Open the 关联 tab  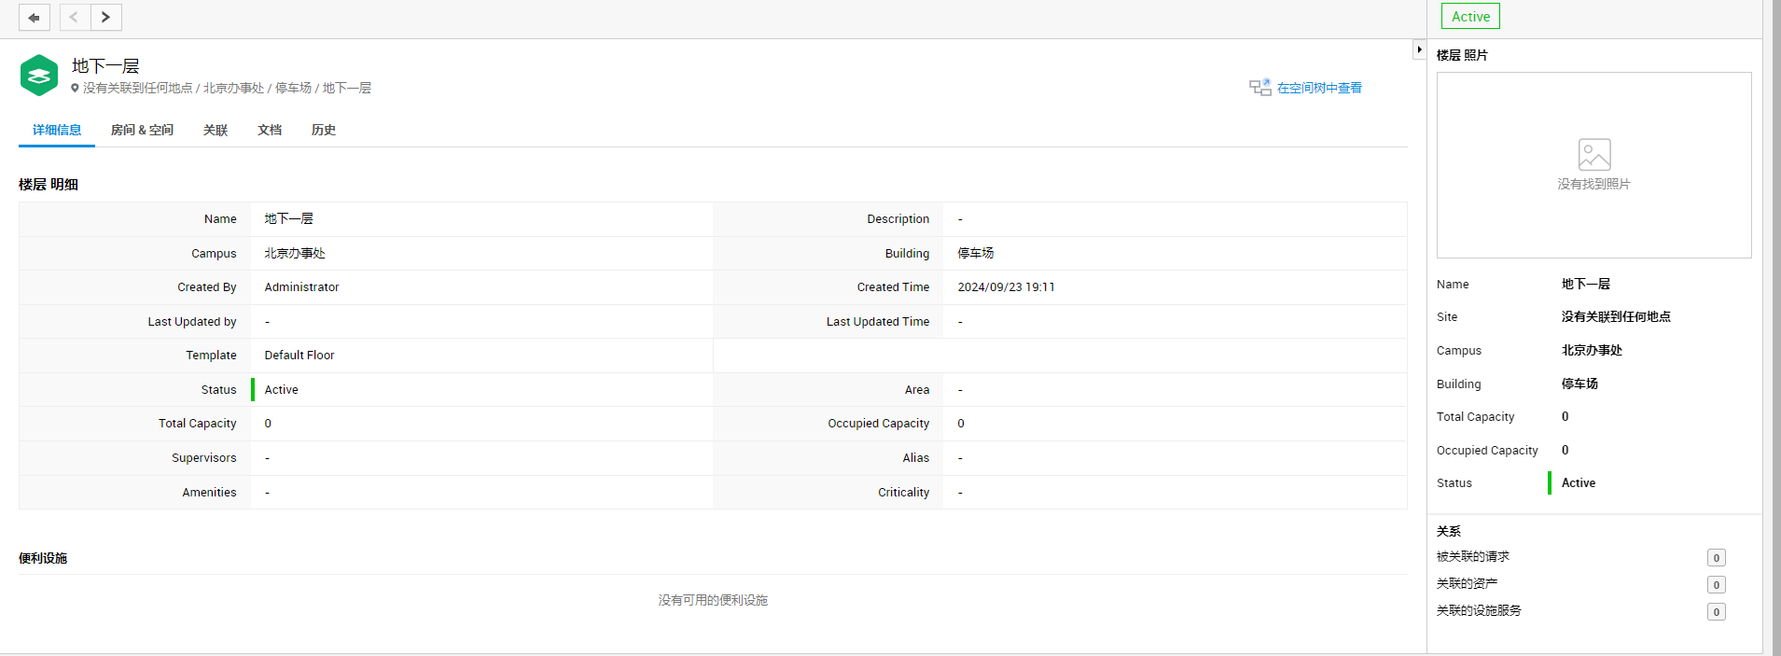[x=216, y=130]
